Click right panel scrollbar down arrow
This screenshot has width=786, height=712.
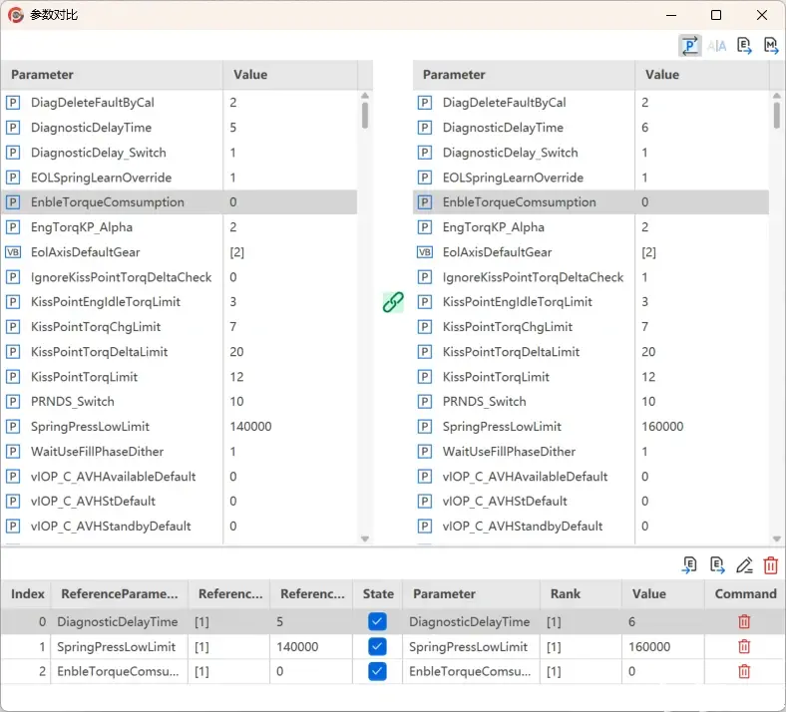[x=776, y=539]
